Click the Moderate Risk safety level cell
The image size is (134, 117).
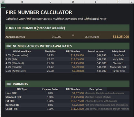coord(118,67)
